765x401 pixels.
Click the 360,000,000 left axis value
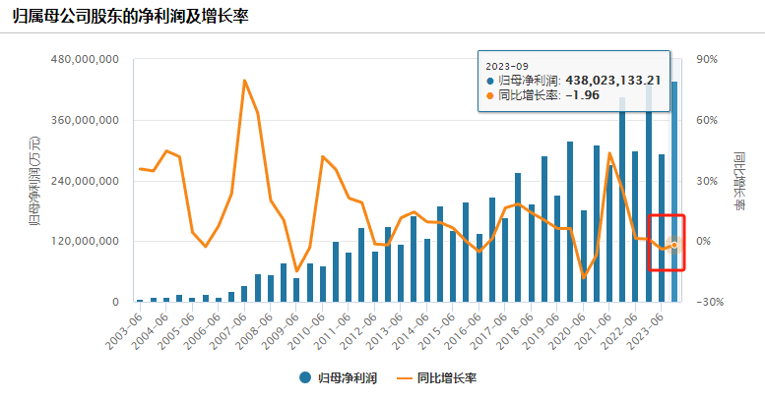(x=85, y=120)
